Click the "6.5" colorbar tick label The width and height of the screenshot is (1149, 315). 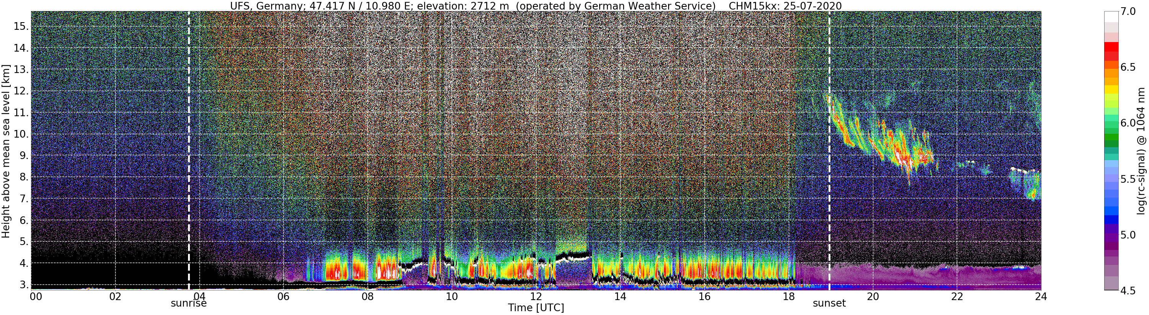pos(1128,67)
